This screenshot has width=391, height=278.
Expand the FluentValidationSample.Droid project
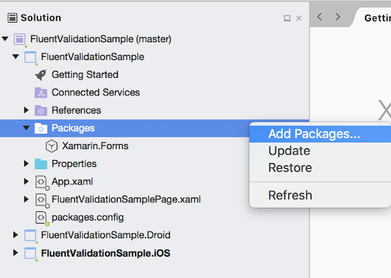15,235
